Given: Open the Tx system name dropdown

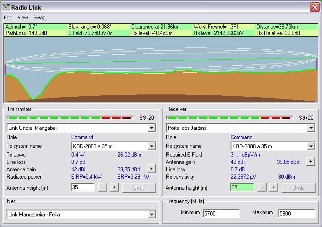Looking at the screenshot, I should tap(152, 146).
